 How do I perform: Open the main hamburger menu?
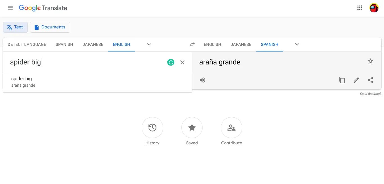coord(11,8)
